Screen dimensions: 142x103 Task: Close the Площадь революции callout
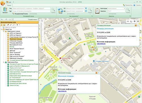138,25
